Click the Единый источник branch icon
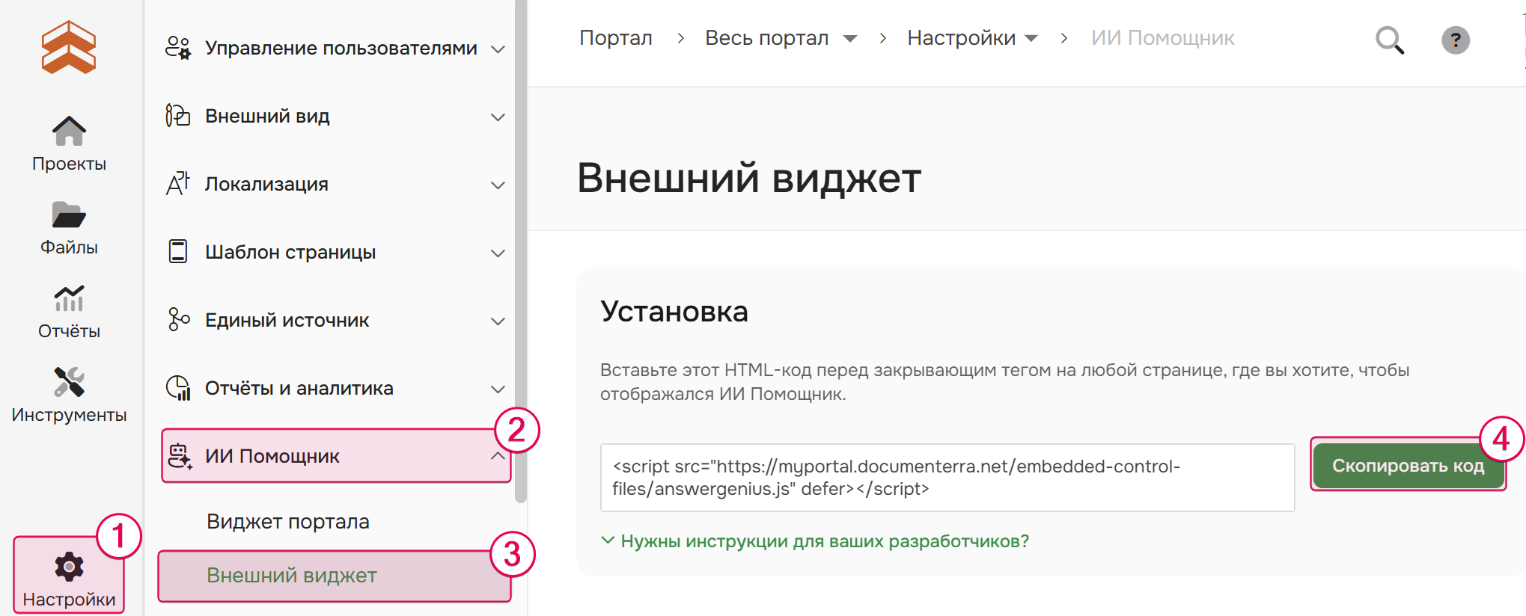The width and height of the screenshot is (1526, 616). (x=178, y=320)
